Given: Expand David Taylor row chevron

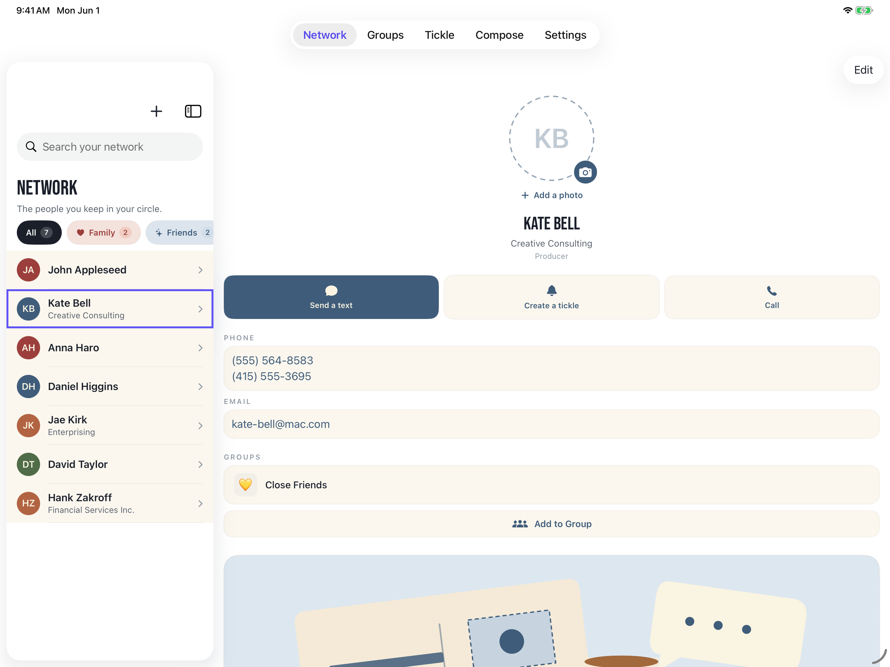Looking at the screenshot, I should coord(201,465).
